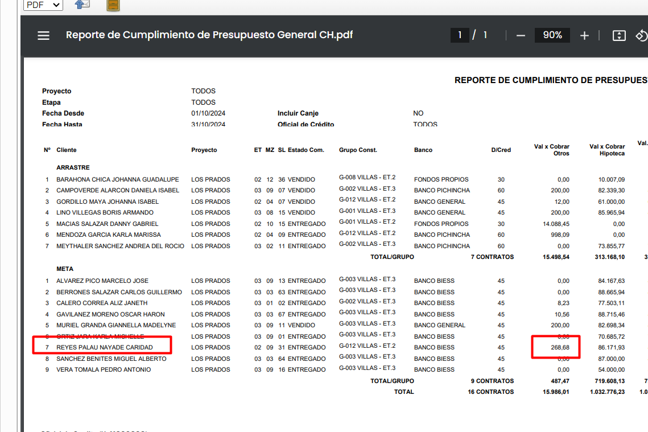The width and height of the screenshot is (648, 432).
Task: Click the fit to page icon
Action: [619, 35]
